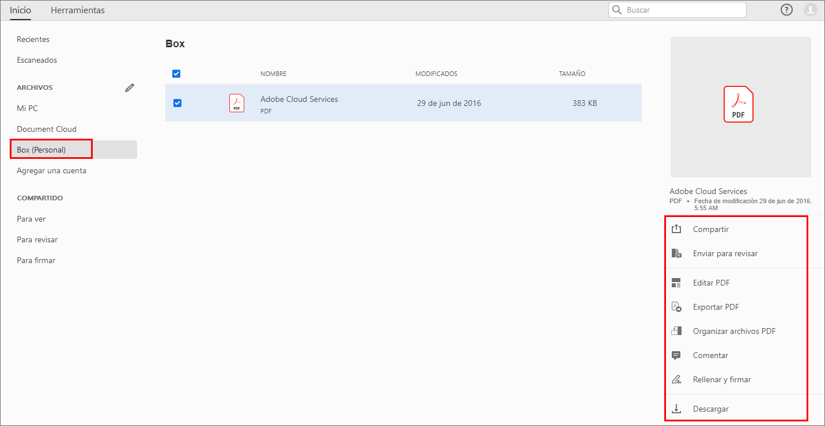Click the Comentar speech bubble icon

(x=676, y=355)
